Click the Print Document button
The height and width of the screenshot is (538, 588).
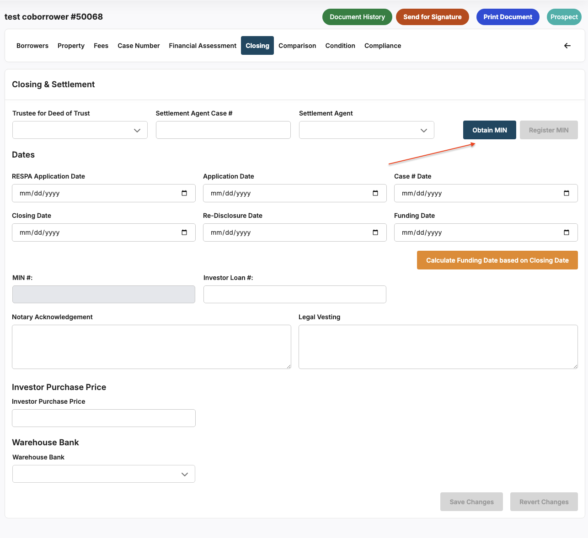click(x=508, y=17)
